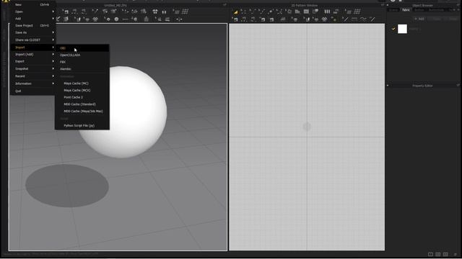Switch to the Buttonhole tab in Object Browser
The image size is (462, 259).
pyautogui.click(x=436, y=10)
